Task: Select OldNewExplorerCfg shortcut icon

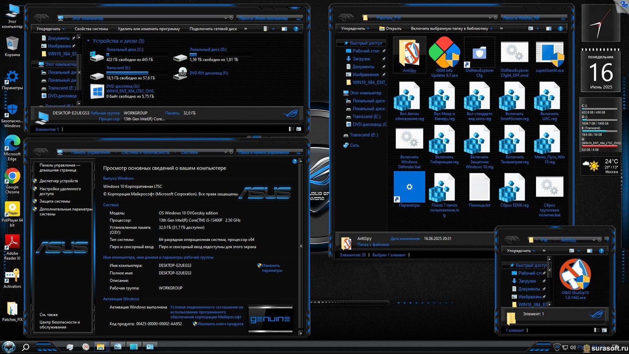Action: pyautogui.click(x=479, y=57)
